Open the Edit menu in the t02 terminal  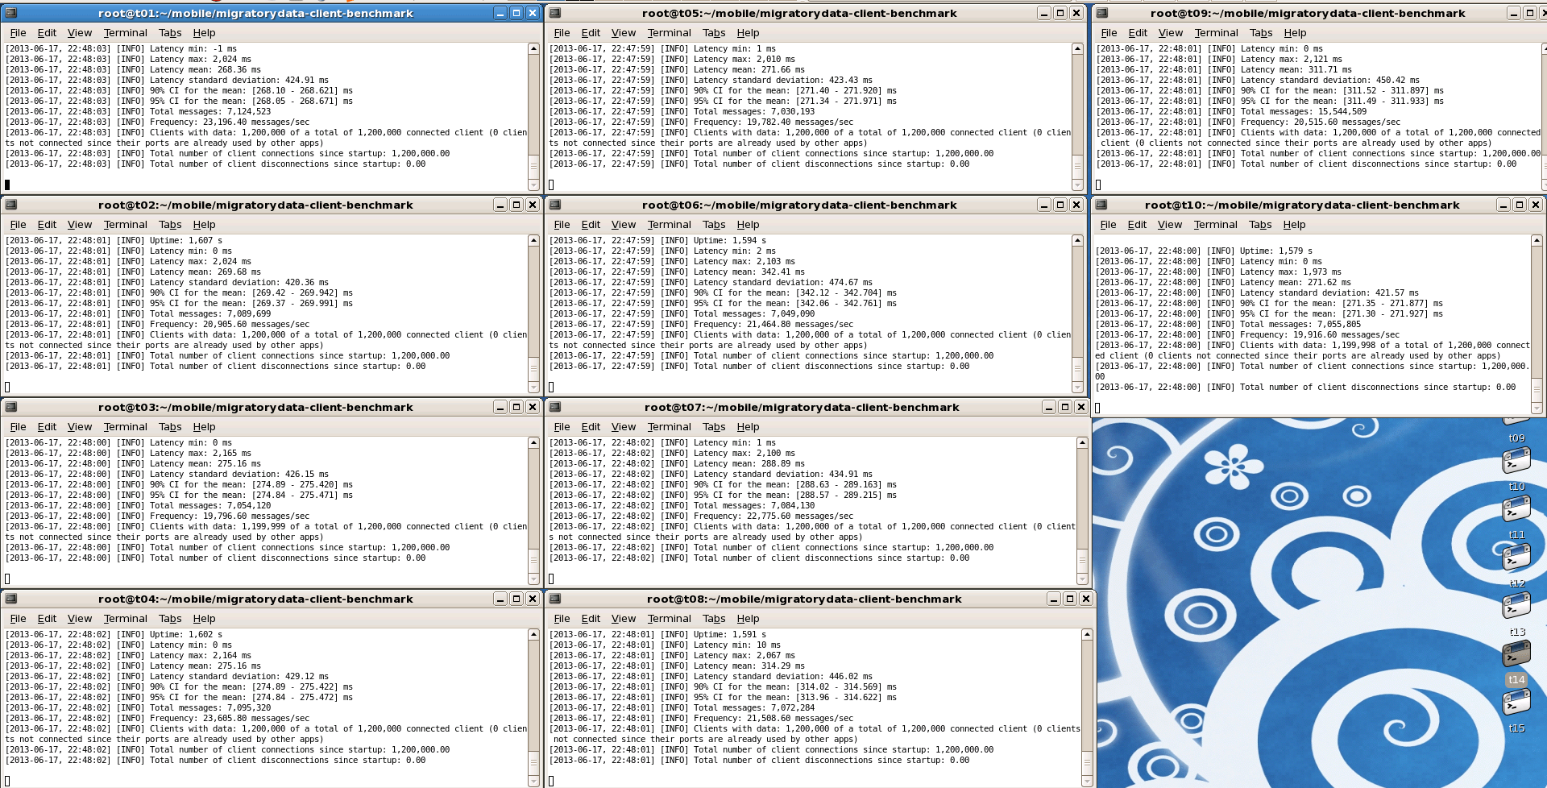coord(47,224)
